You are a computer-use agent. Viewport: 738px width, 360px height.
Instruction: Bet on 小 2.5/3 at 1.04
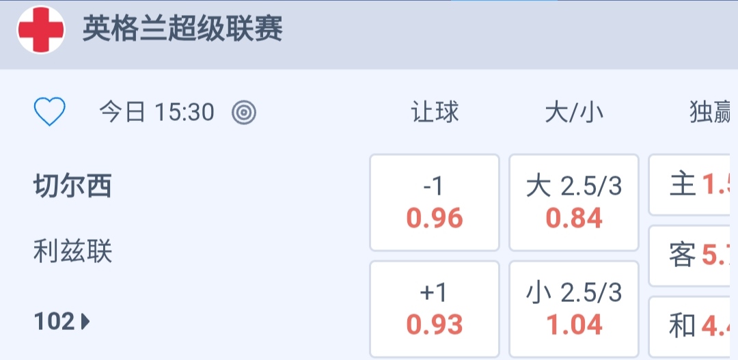[x=574, y=309]
